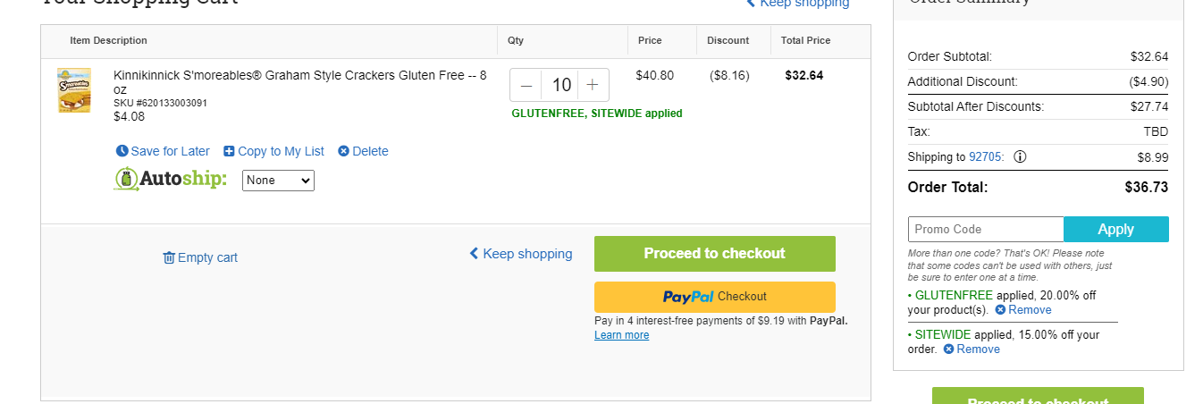Image resolution: width=1203 pixels, height=404 pixels.
Task: Open the S'moreables crackers product thumbnail
Action: pos(74,90)
